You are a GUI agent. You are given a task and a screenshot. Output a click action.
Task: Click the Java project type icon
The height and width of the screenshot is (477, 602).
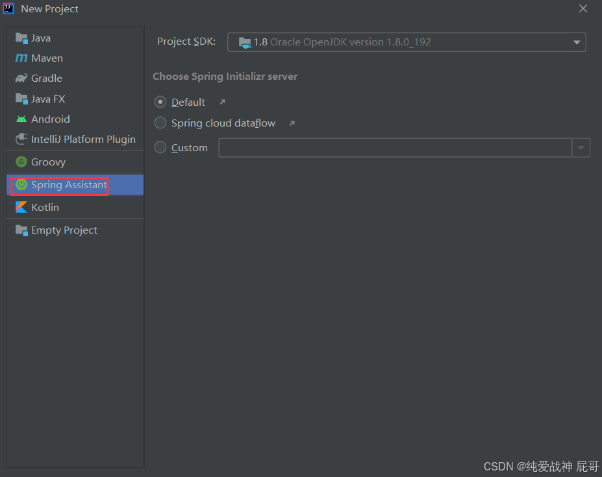21,38
